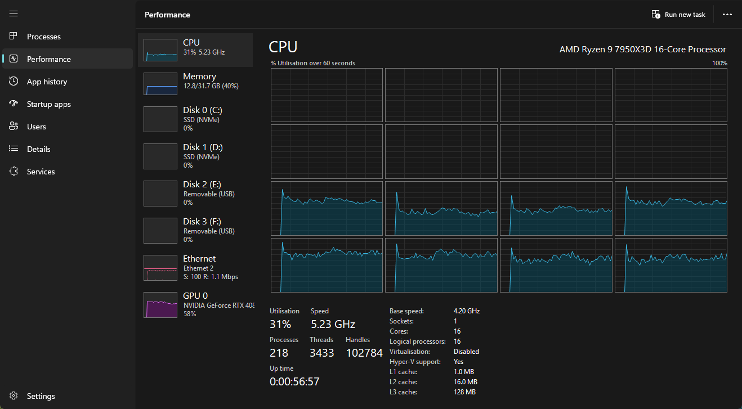Screen dimensions: 742x409
Task: Click the Users people icon
Action: pyautogui.click(x=14, y=127)
